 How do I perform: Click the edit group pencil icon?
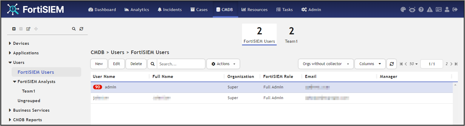[x=28, y=29]
